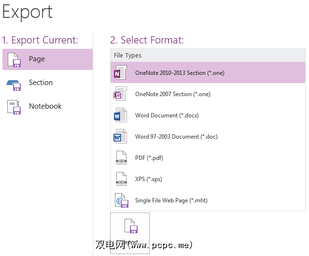
Task: Click the Page export icon
Action: click(x=14, y=59)
